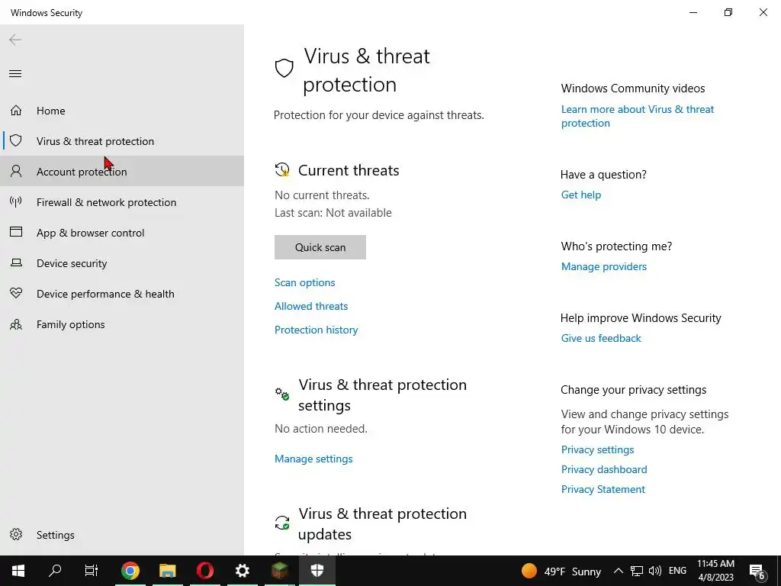
Task: Click 'No action needed.' text
Action: tap(321, 429)
